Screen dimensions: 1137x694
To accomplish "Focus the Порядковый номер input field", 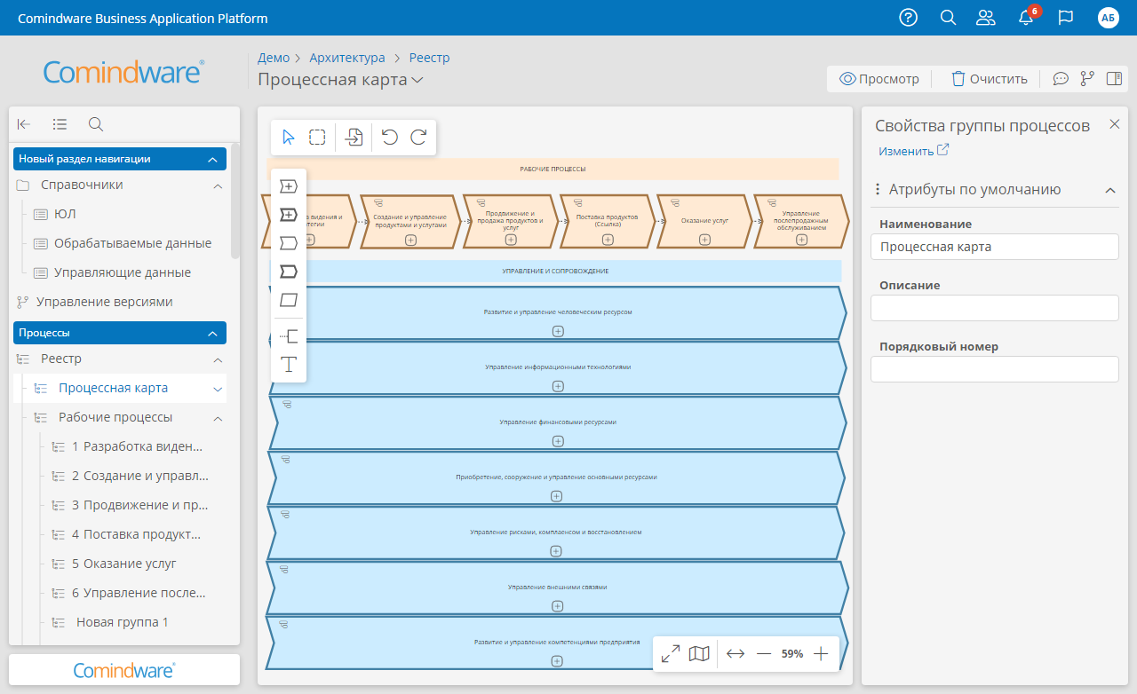I will [994, 369].
